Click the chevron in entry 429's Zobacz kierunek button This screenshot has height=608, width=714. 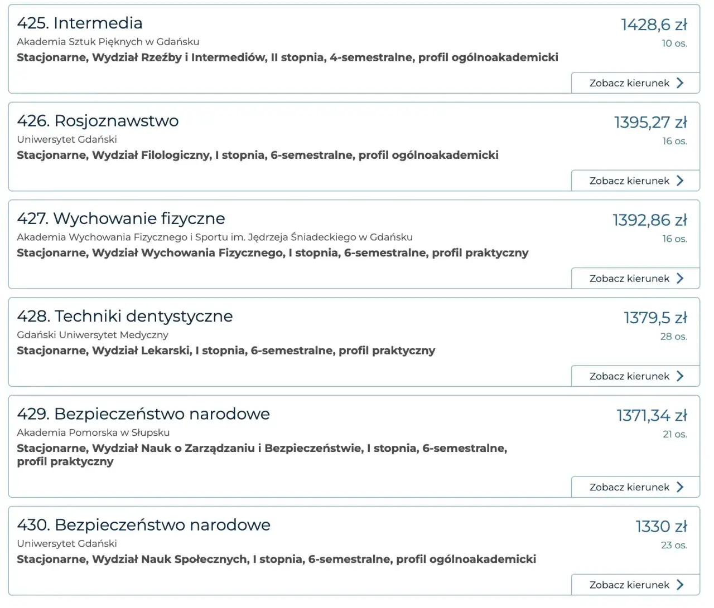click(x=680, y=487)
